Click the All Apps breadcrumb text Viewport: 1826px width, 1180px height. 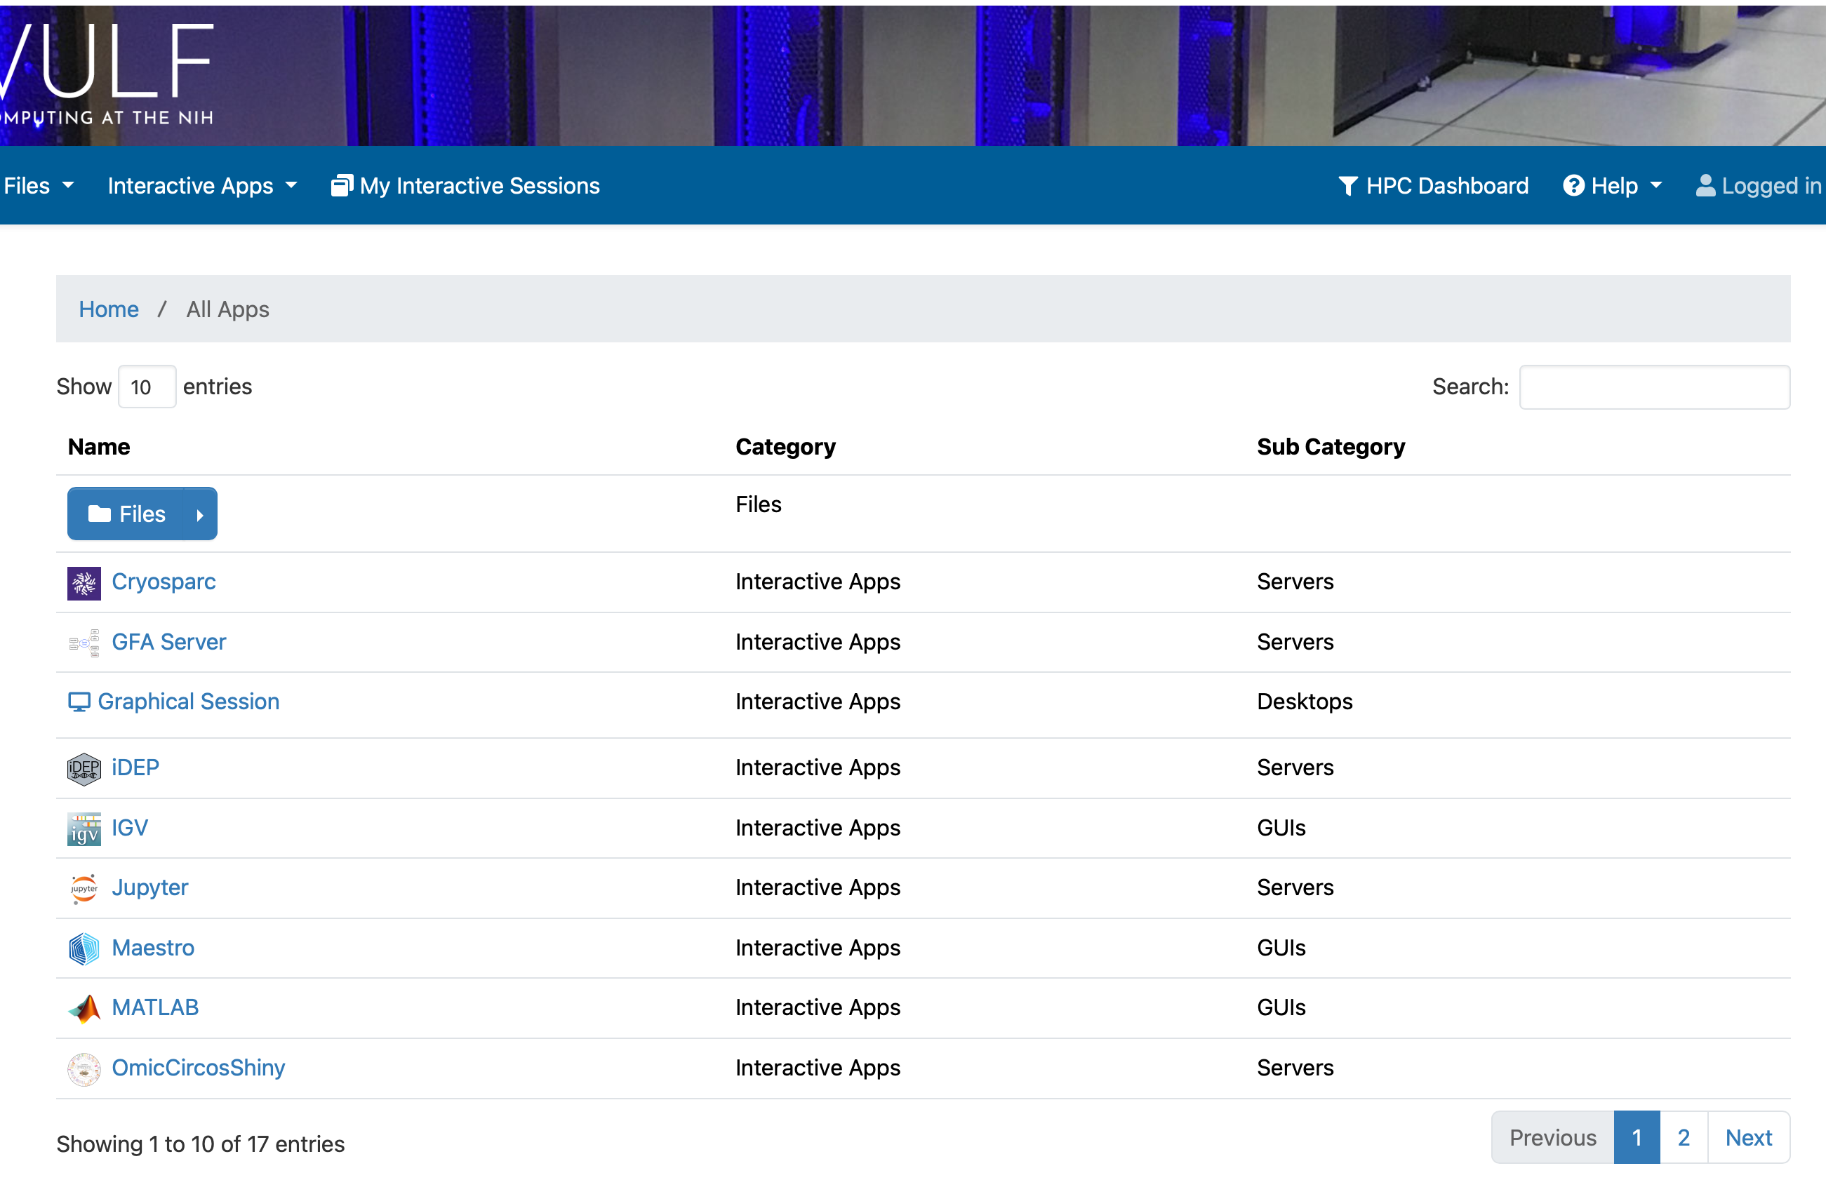(227, 309)
